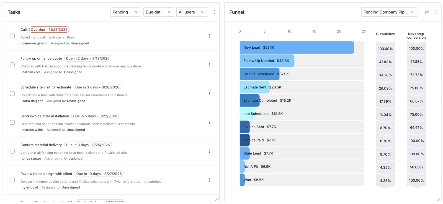443x204 pixels.
Task: Open contact sofia delgado
Action: [x=33, y=101]
